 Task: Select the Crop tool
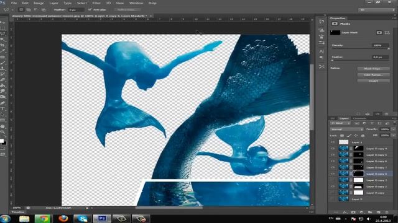(x=2, y=45)
